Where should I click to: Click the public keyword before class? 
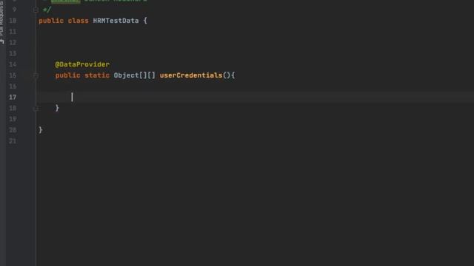coord(51,21)
